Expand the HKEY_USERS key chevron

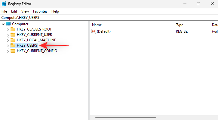8,46
